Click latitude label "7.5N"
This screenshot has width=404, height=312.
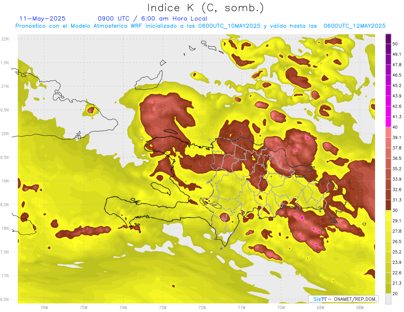[x=5, y=252]
